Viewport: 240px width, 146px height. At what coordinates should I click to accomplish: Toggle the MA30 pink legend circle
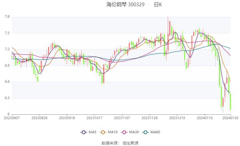point(124,132)
